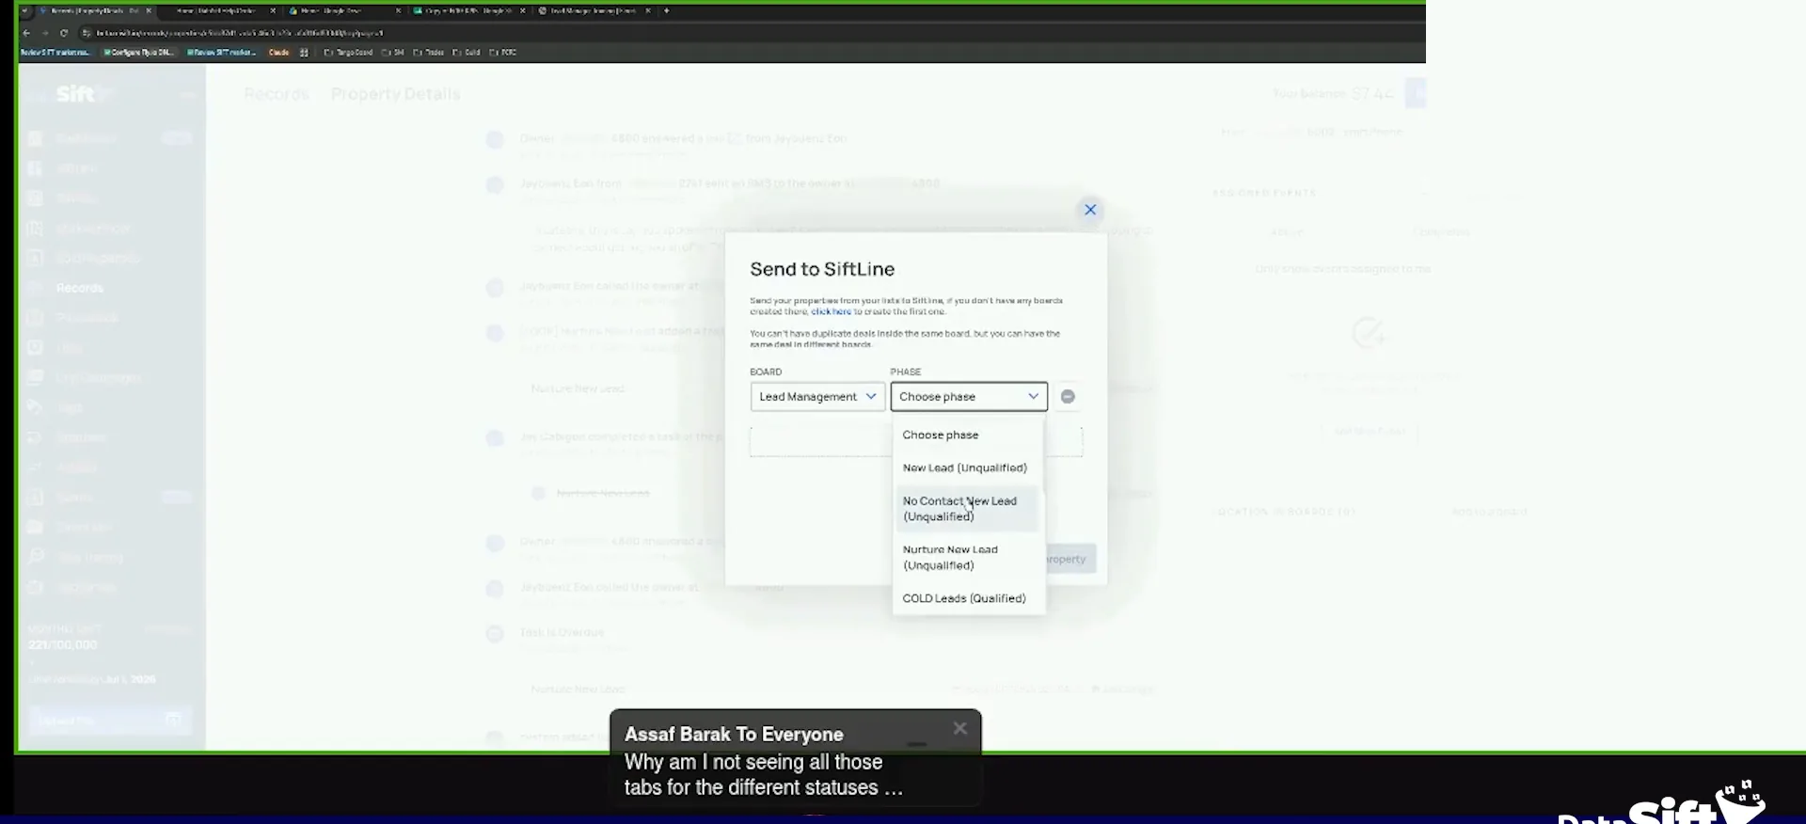This screenshot has width=1806, height=824.
Task: Open a new browser tab
Action: tap(666, 11)
